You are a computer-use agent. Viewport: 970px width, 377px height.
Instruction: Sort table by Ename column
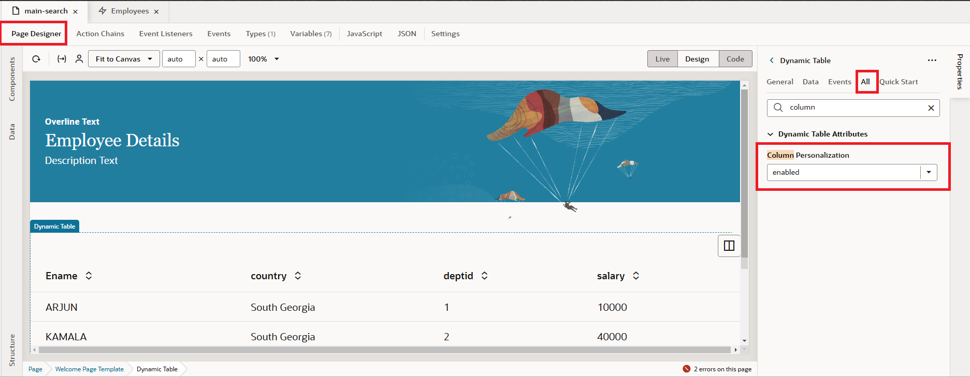click(89, 276)
